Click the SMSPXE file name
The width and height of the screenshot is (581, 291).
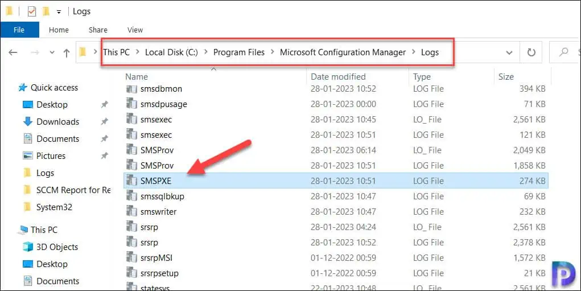tap(155, 181)
